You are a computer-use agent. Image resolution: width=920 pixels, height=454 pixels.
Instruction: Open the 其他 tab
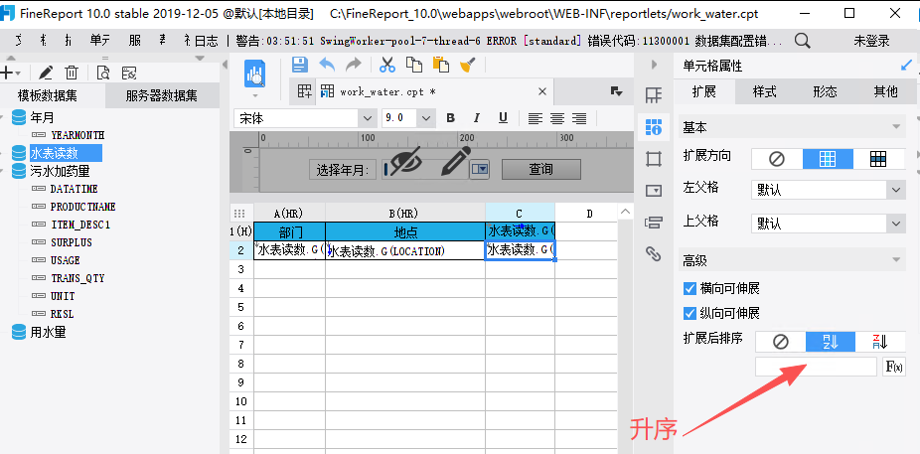coord(885,91)
